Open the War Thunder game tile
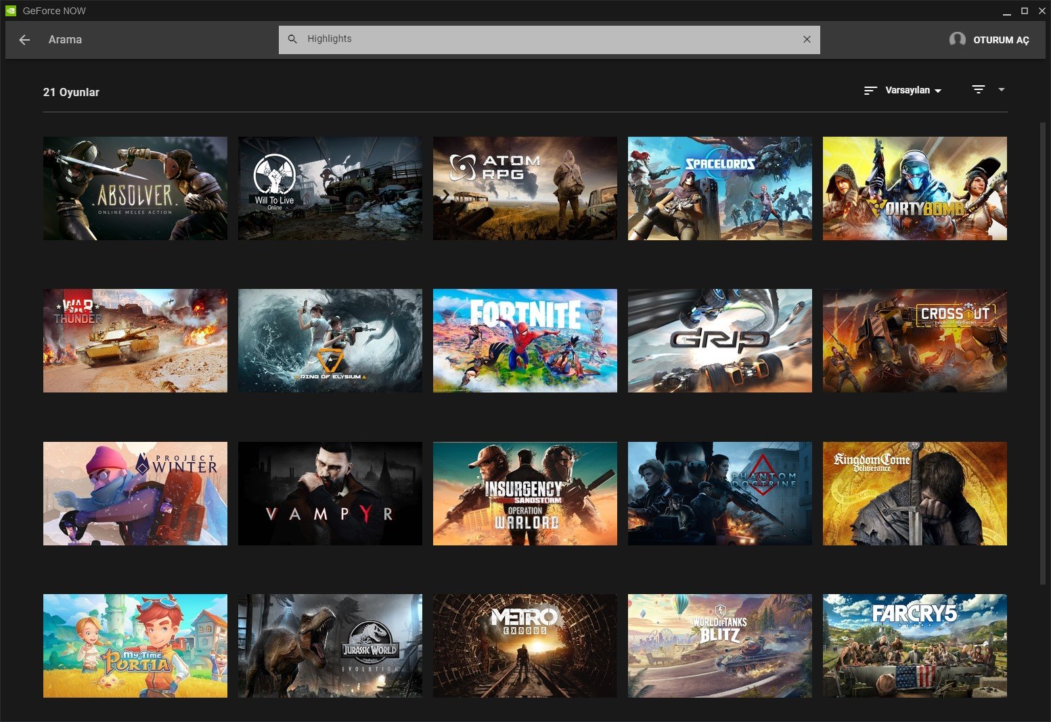 (135, 341)
